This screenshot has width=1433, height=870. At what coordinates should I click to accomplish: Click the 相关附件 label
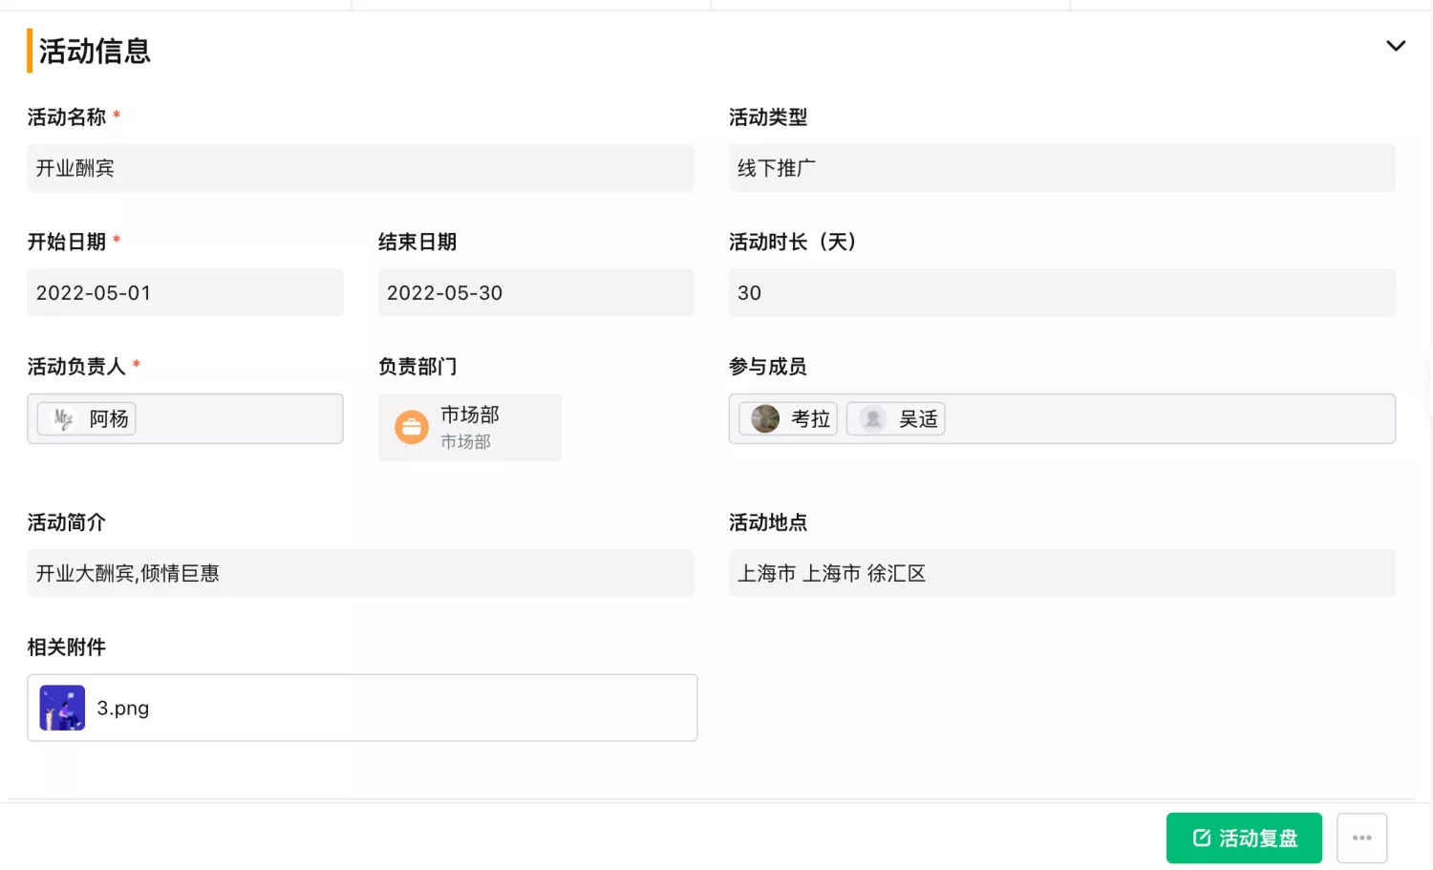(x=66, y=647)
